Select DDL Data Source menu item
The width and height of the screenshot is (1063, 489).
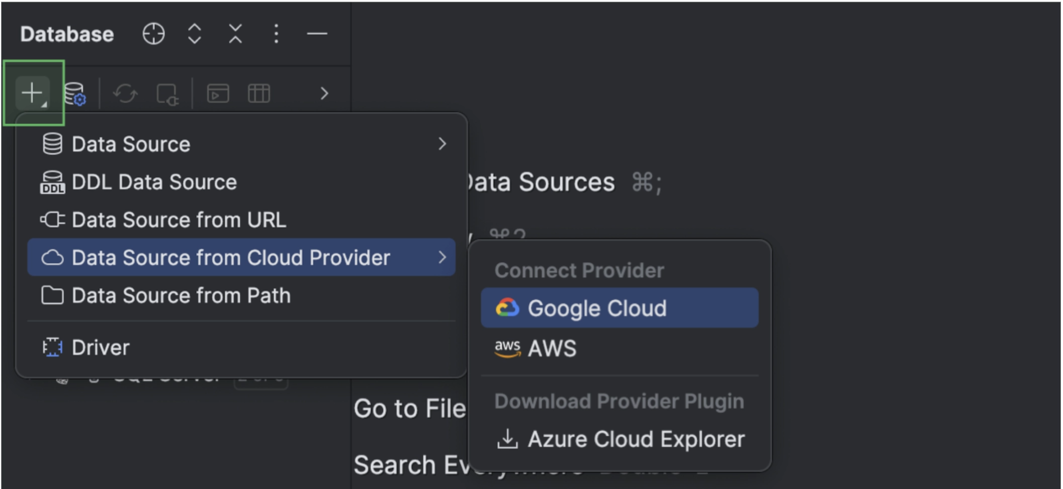pos(154,182)
